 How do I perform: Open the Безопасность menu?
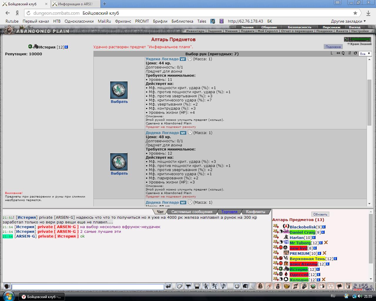(299, 27)
